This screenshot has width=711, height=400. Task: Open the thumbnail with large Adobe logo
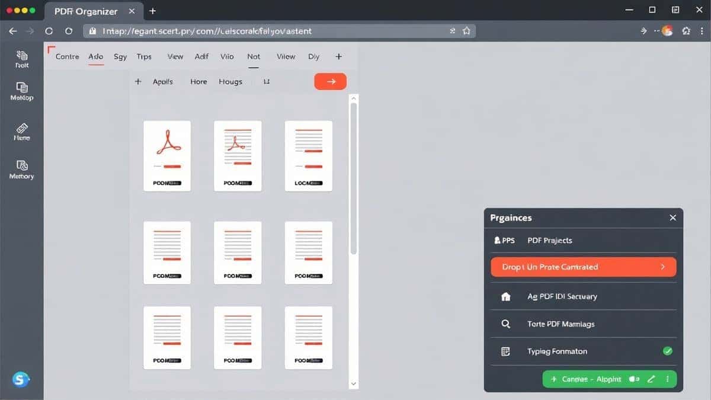tap(167, 156)
